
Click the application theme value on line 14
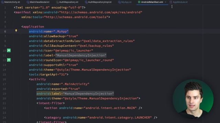(x=93, y=70)
